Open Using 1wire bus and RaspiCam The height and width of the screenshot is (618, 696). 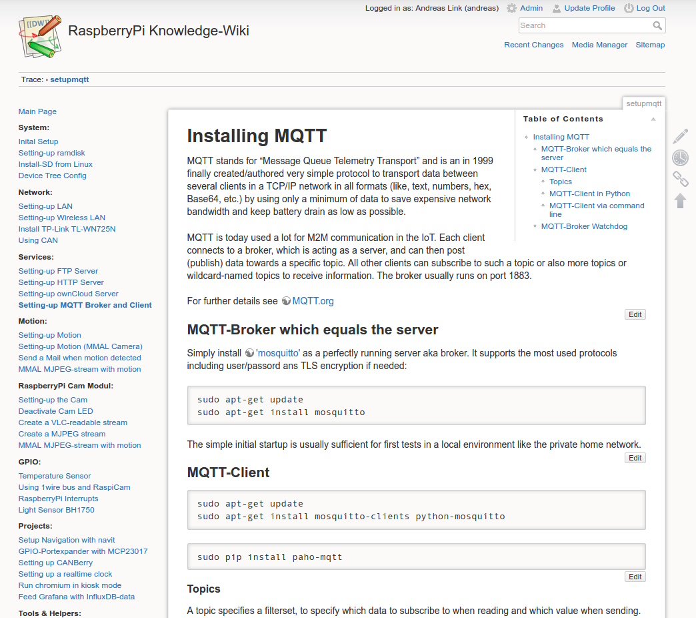[74, 487]
